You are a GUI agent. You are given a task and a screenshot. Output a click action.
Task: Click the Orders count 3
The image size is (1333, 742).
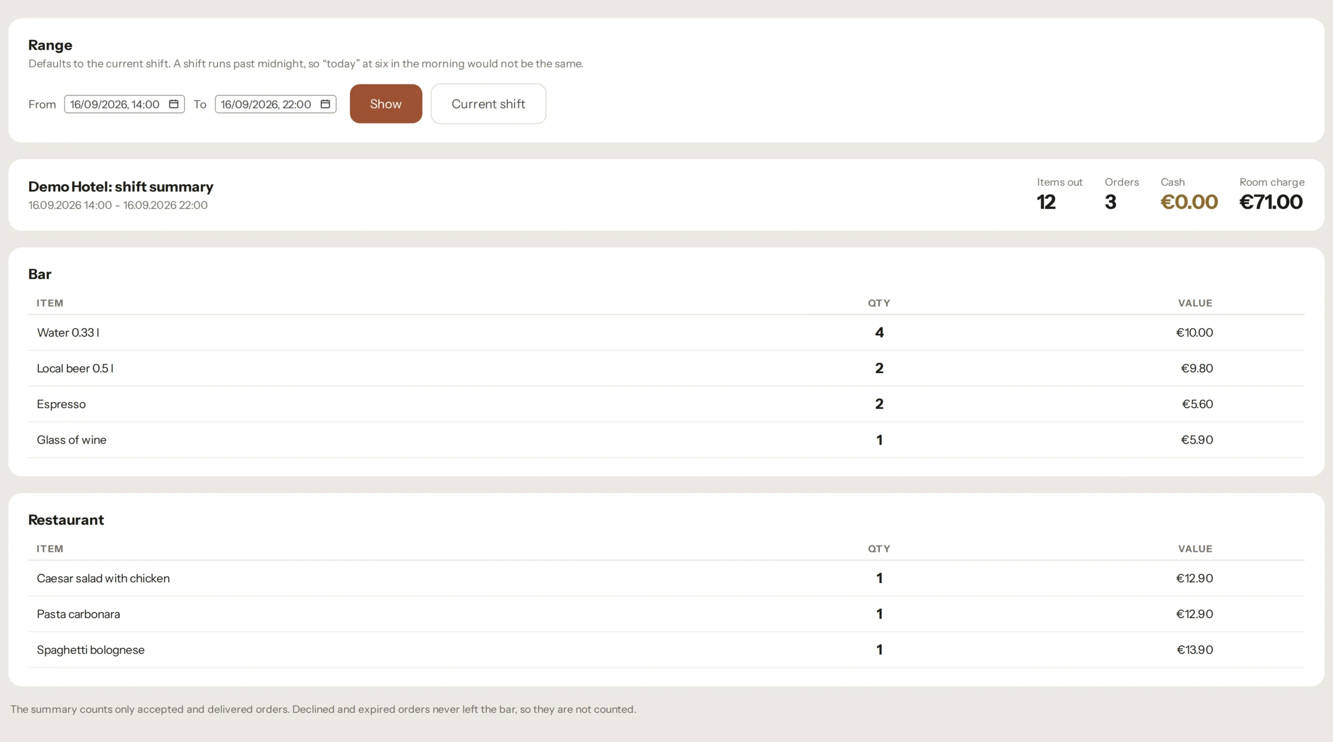coord(1110,202)
